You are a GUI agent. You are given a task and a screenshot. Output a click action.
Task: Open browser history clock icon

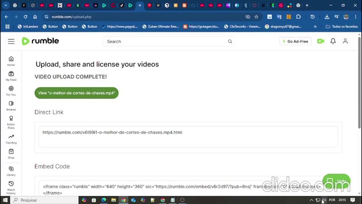313,17
